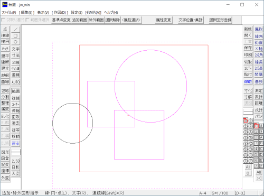This screenshot has width=264, height=196.
Task: Toggle circled layer 8
Action: coord(250,121)
